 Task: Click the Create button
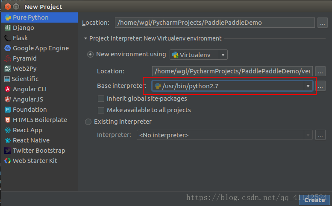(314, 200)
